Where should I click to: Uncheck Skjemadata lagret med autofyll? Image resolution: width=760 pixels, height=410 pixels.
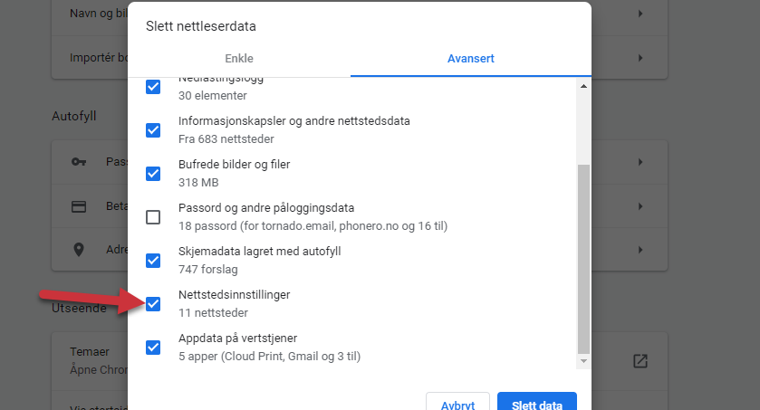(153, 261)
